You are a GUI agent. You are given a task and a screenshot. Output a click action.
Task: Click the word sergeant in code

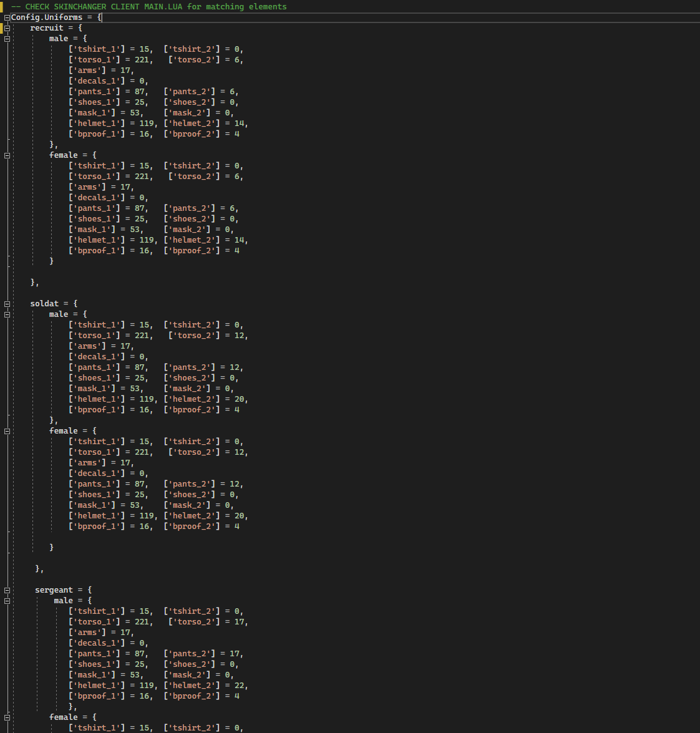point(54,590)
